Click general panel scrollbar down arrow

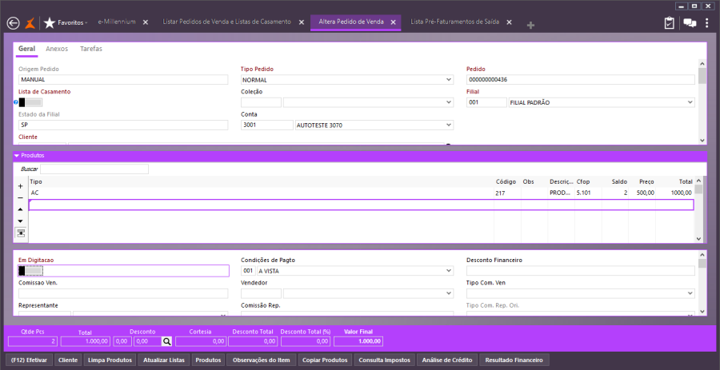point(702,141)
